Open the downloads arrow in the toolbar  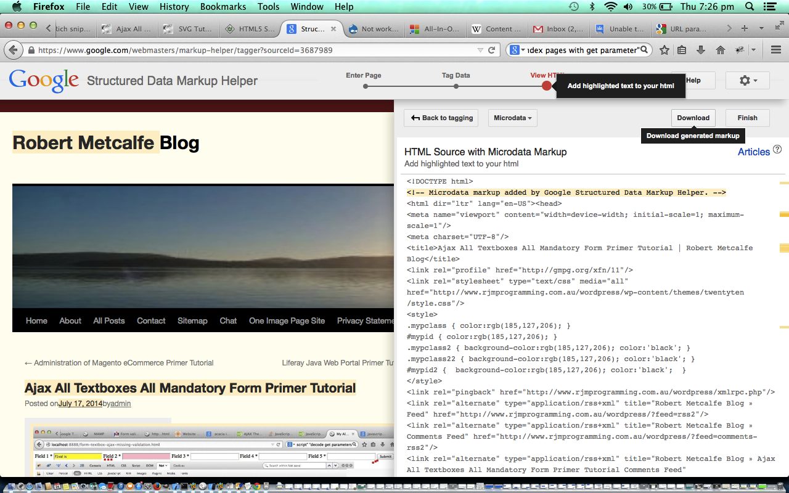pyautogui.click(x=701, y=50)
